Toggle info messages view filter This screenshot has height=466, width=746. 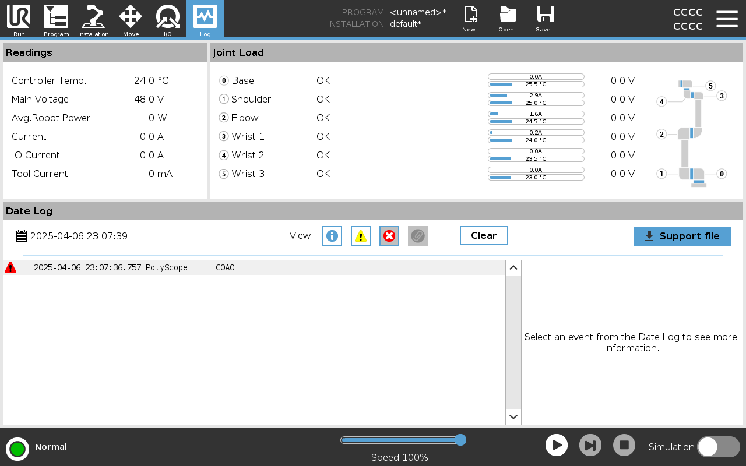332,236
